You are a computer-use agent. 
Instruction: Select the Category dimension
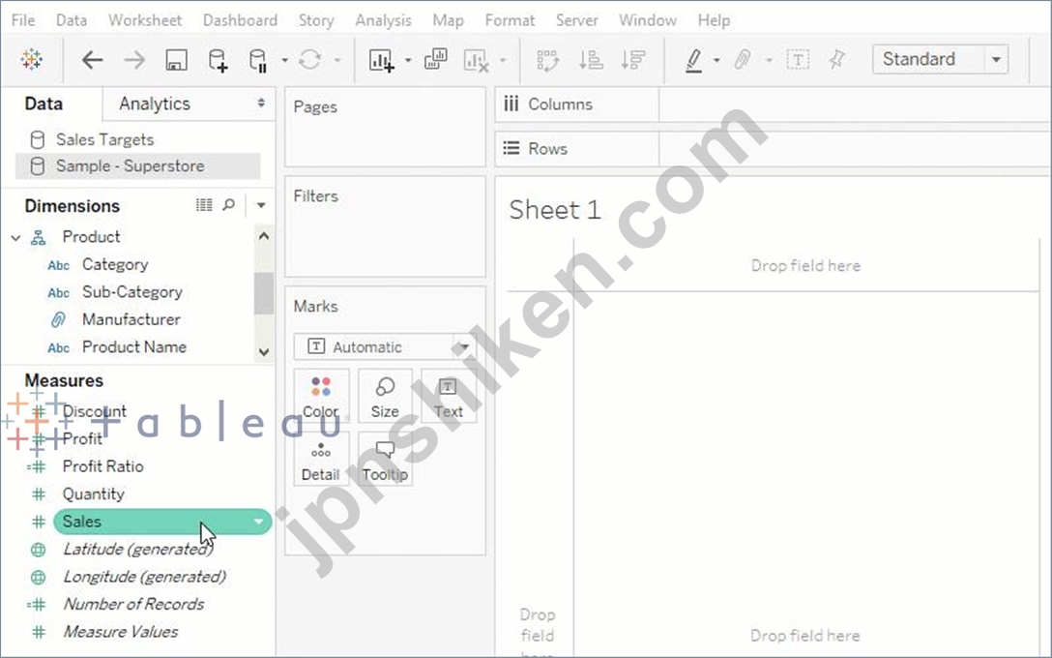click(x=115, y=264)
